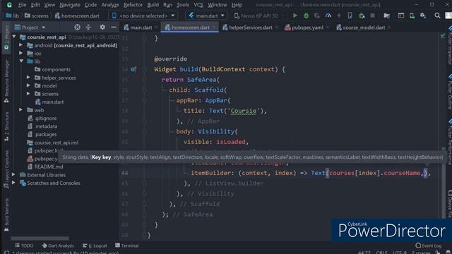
Task: Close the homescreen.dart tab
Action: pos(214,28)
